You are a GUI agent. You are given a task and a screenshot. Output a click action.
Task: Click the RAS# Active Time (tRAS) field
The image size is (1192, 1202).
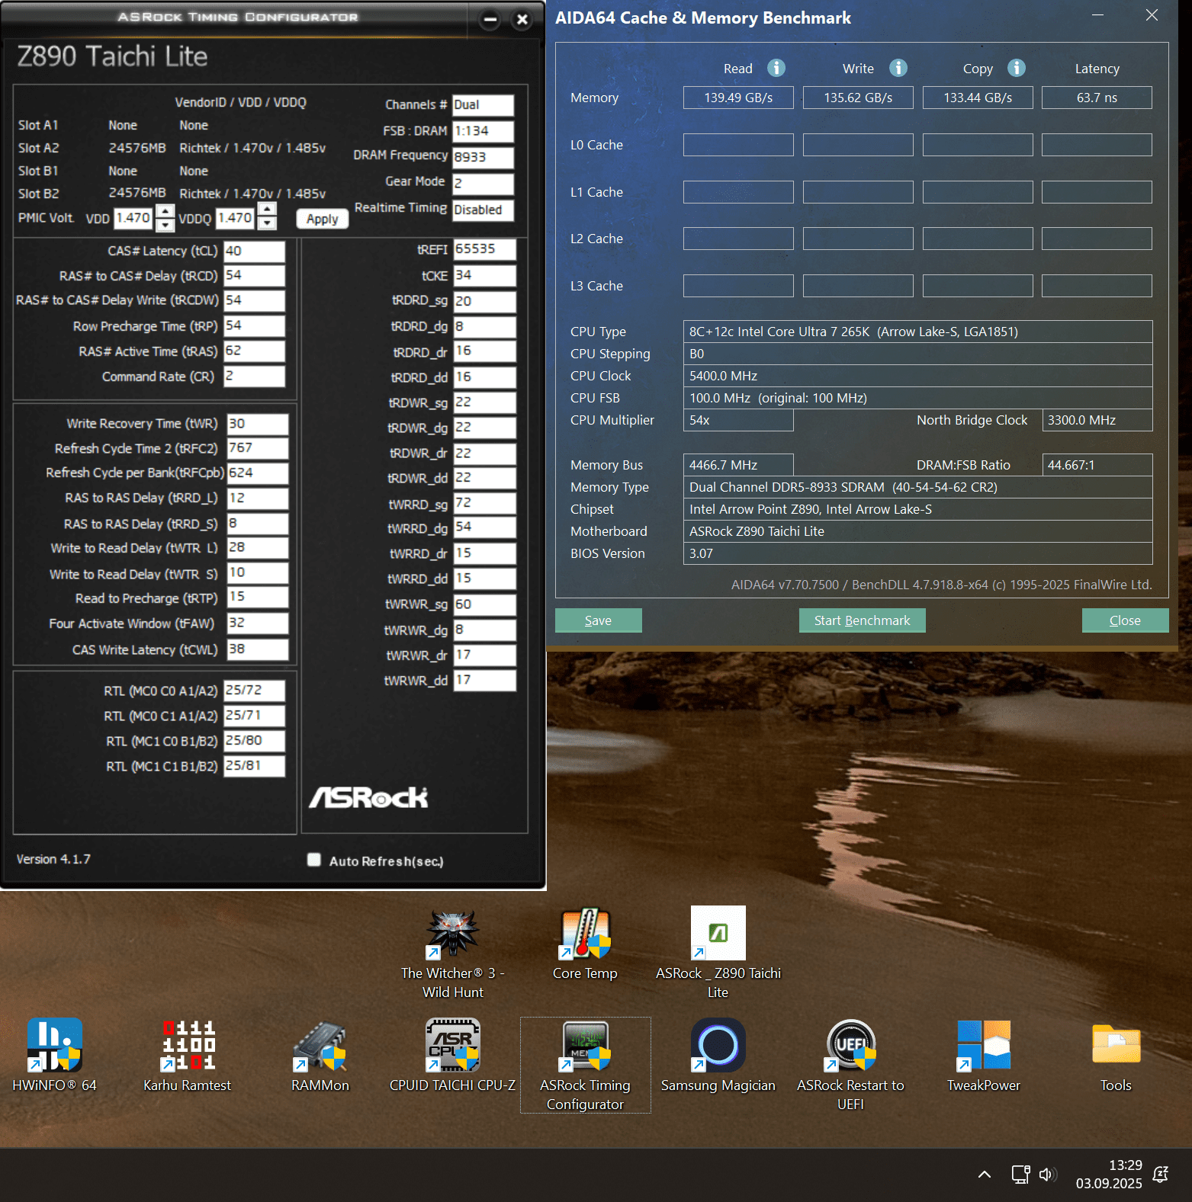pyautogui.click(x=255, y=351)
